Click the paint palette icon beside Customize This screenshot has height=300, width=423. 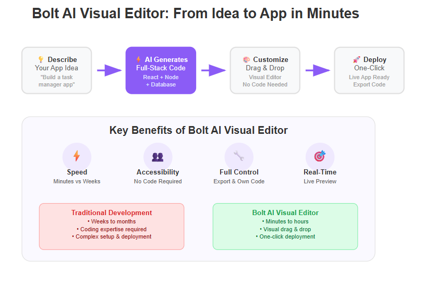pos(246,59)
